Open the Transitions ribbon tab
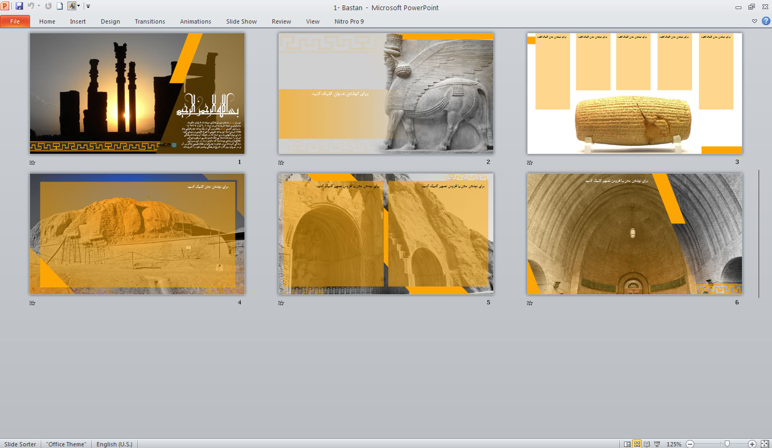The image size is (772, 448). click(x=150, y=21)
